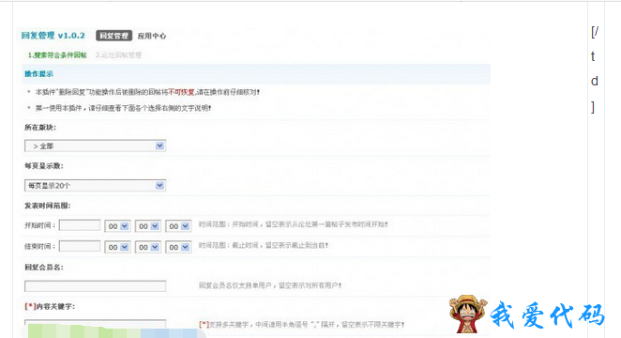Click the tip 第一次使用本插件 line
The height and width of the screenshot is (338, 621).
(123, 108)
